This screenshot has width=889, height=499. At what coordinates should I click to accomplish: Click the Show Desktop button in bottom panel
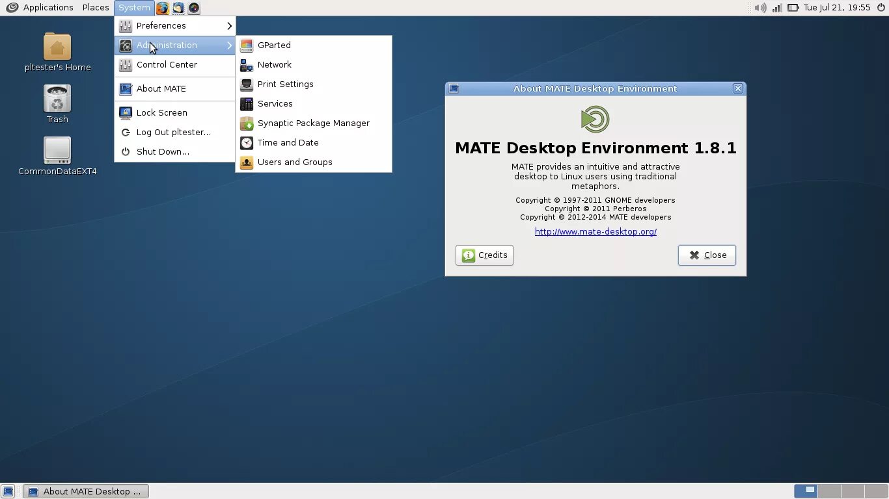click(x=8, y=491)
